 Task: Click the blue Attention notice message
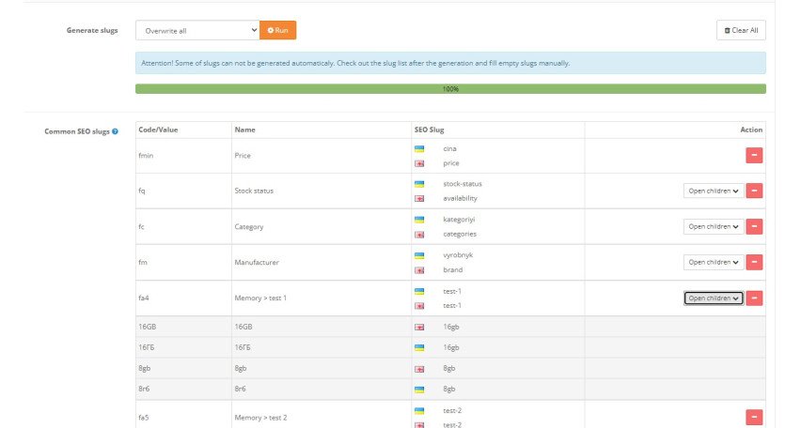coord(450,63)
